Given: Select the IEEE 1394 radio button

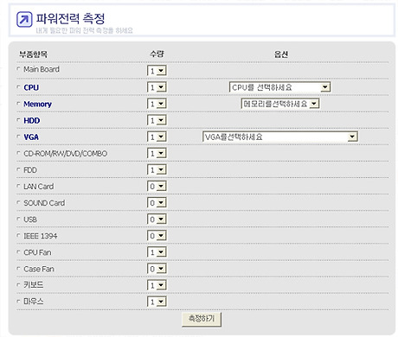Looking at the screenshot, I should 18,235.
